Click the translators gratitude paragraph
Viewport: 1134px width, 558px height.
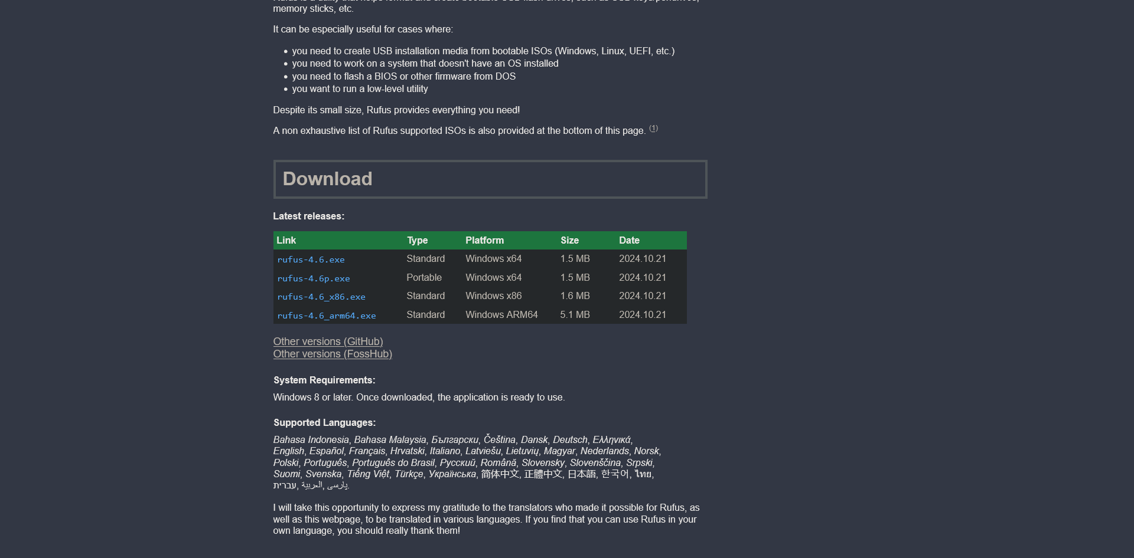click(x=486, y=519)
